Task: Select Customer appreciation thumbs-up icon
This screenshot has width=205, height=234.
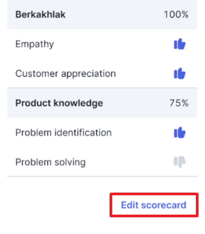Action: [179, 74]
